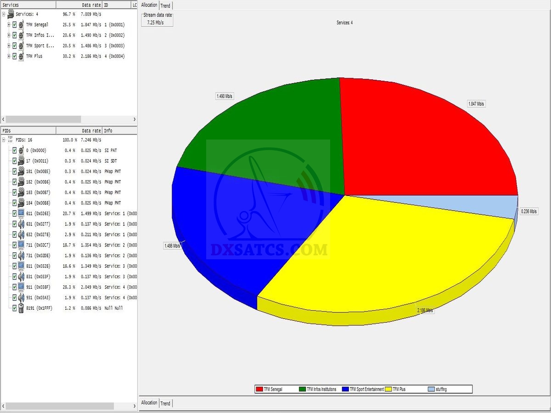551x413 pixels.
Task: Expand the TFM Sport service node
Action: 8,46
